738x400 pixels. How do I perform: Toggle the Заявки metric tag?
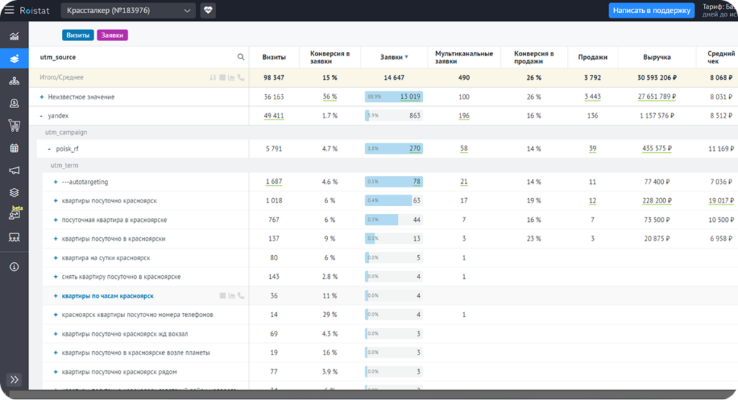tap(112, 35)
